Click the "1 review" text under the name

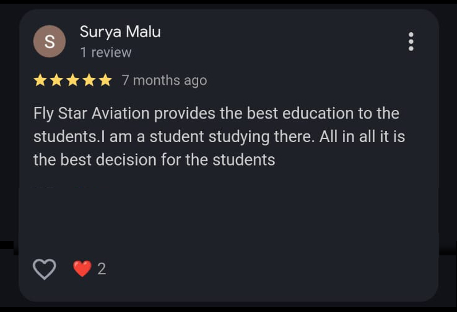pyautogui.click(x=105, y=53)
